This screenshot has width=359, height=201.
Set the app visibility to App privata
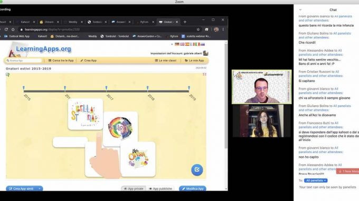[x=134, y=189]
